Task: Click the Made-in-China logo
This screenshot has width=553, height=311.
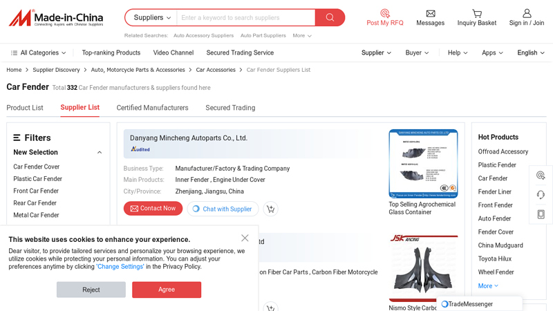Action: pos(56,18)
